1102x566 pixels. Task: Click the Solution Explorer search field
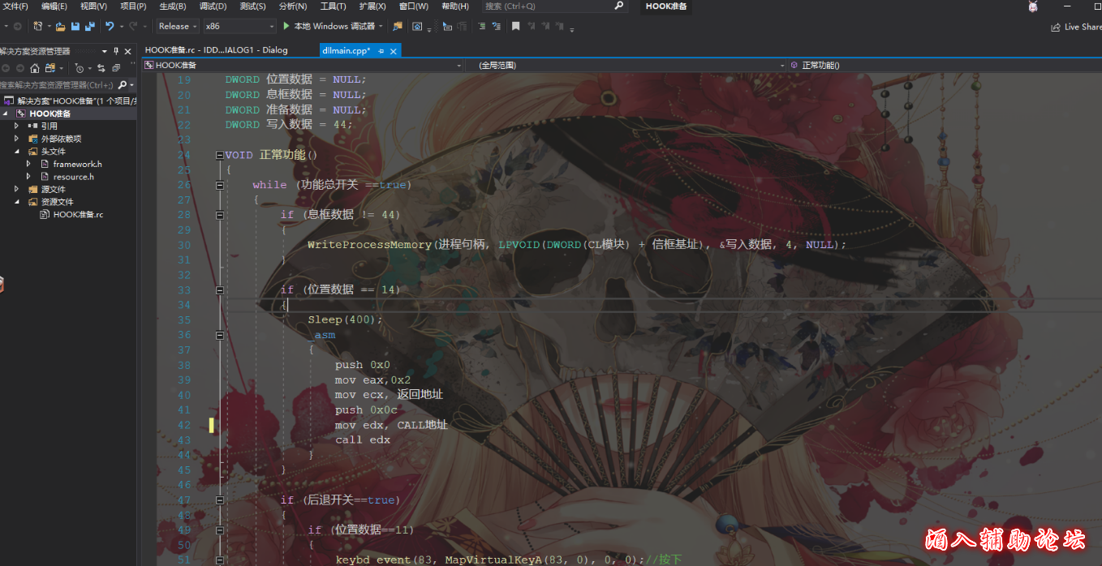point(57,85)
